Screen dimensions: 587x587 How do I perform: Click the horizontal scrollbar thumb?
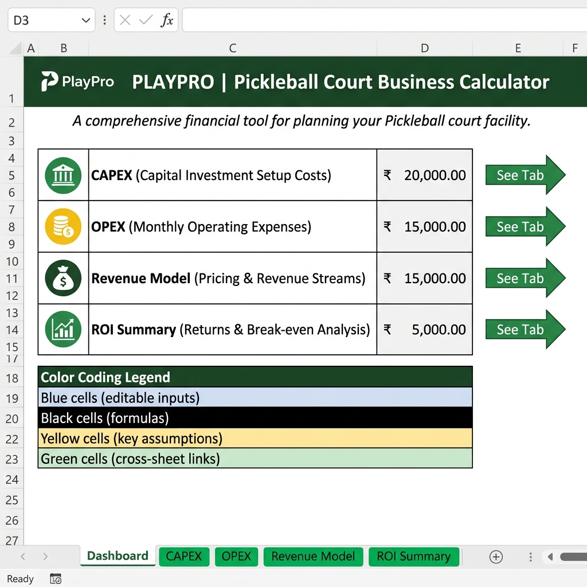tap(573, 557)
